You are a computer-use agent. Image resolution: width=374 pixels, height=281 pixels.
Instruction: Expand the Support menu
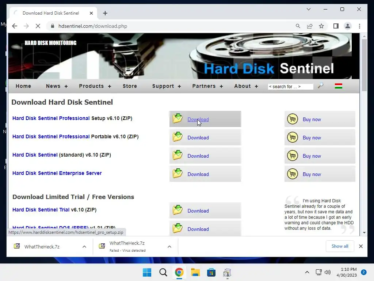[167, 86]
